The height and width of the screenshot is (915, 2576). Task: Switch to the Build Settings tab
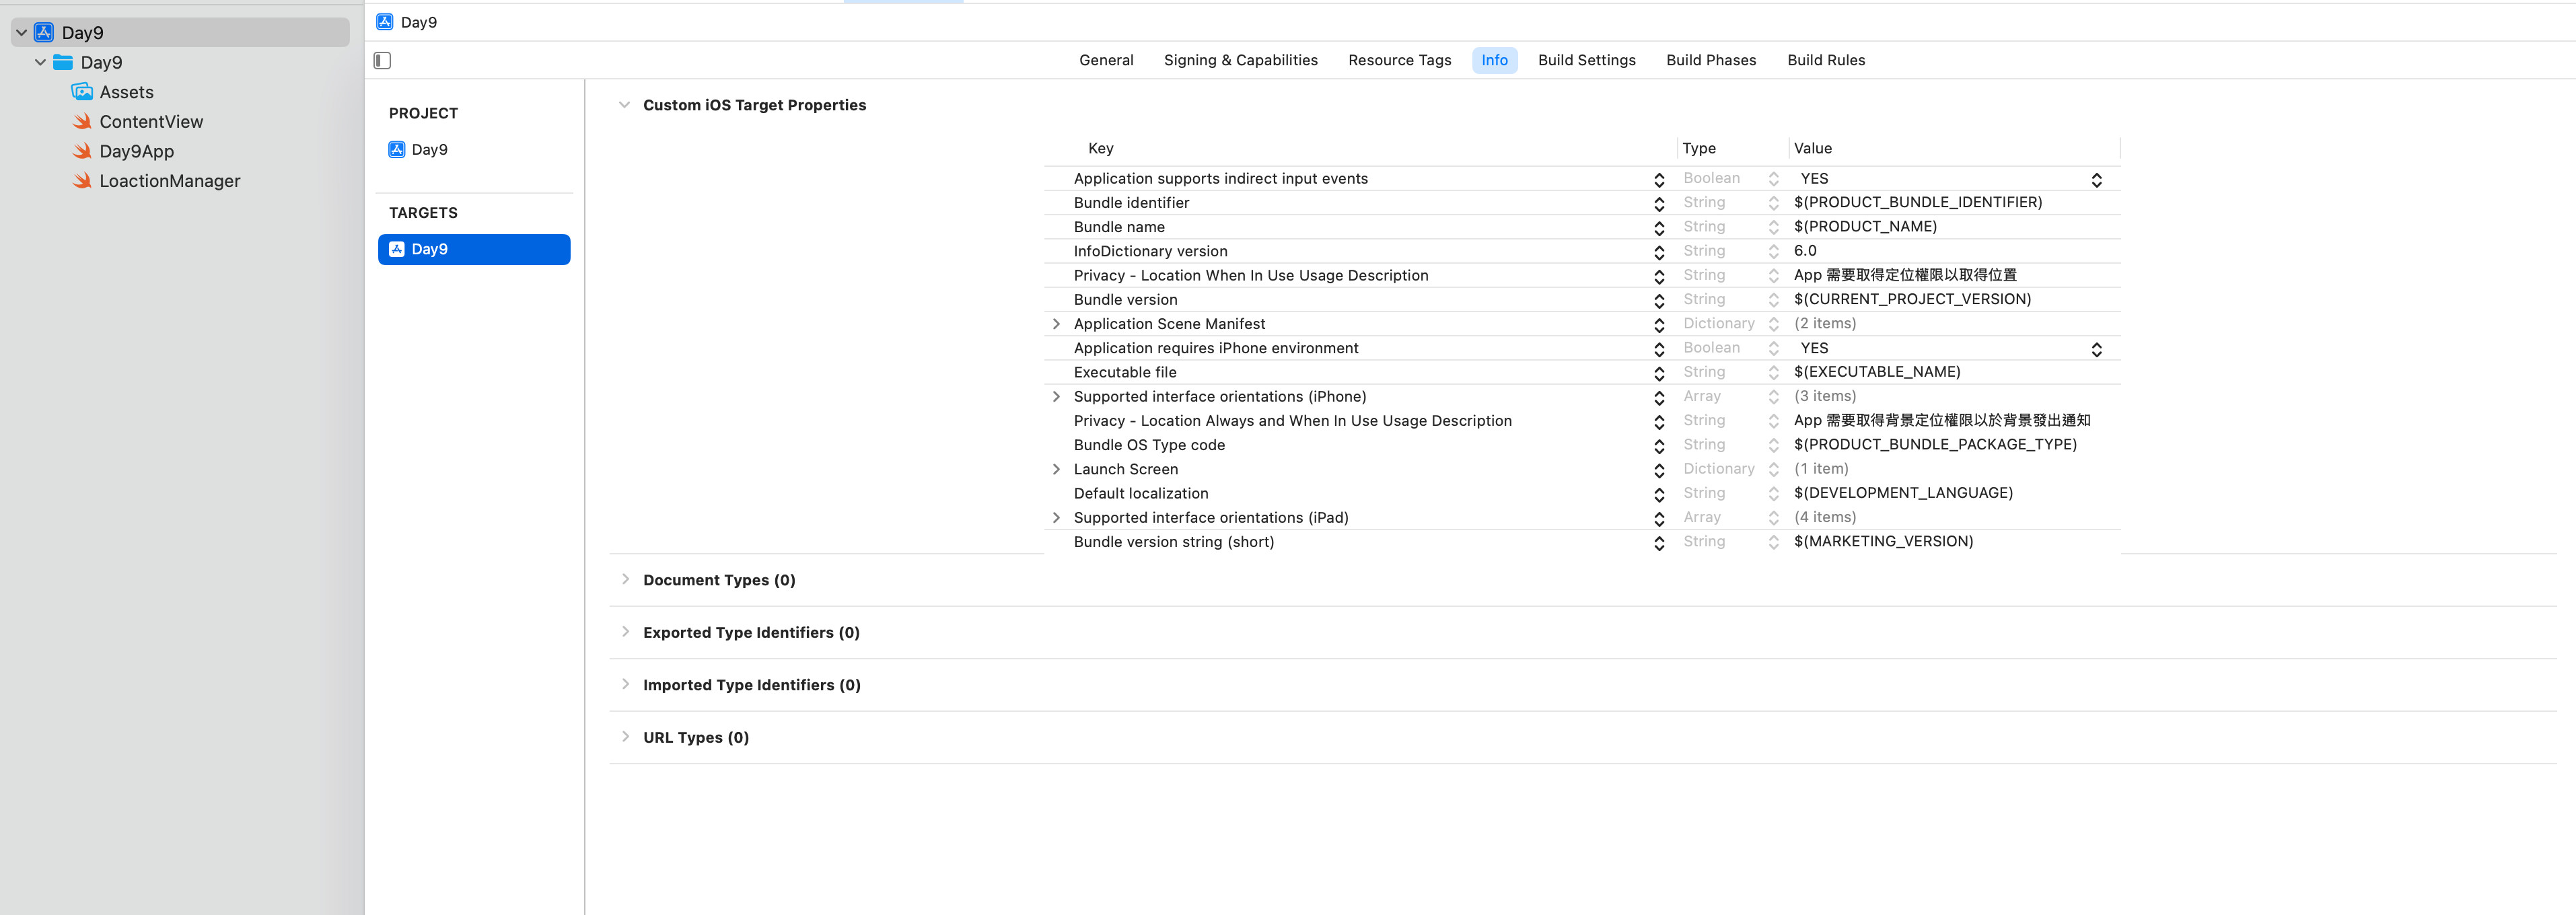pos(1586,60)
